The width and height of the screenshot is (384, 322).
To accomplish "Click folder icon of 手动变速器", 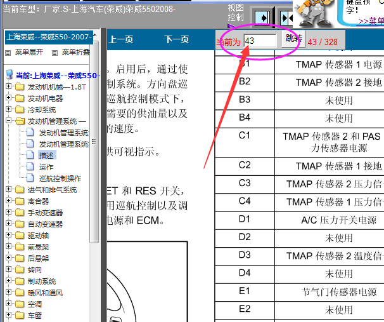I will [20, 212].
